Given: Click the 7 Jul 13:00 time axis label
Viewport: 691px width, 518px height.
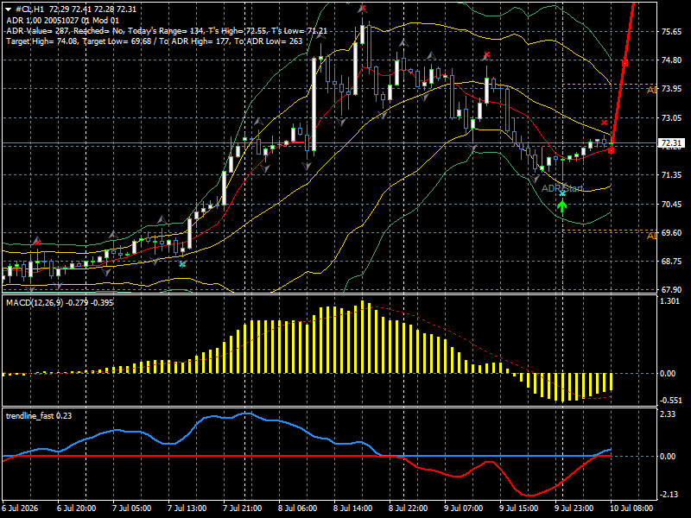Looking at the screenshot, I should 187,509.
